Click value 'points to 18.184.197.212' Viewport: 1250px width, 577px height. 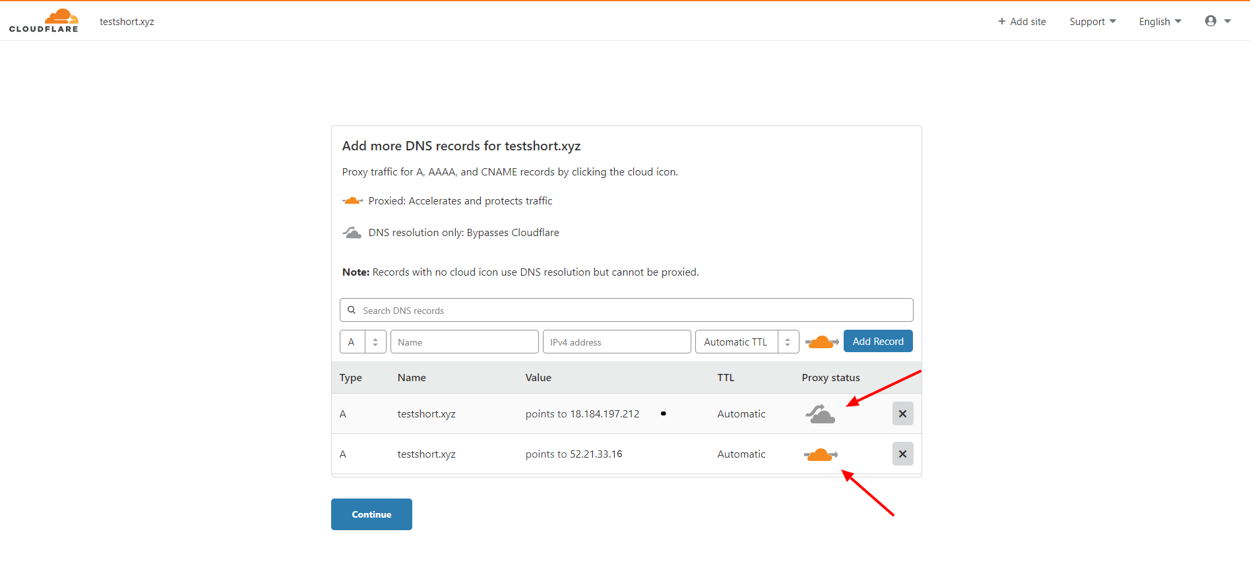point(582,414)
